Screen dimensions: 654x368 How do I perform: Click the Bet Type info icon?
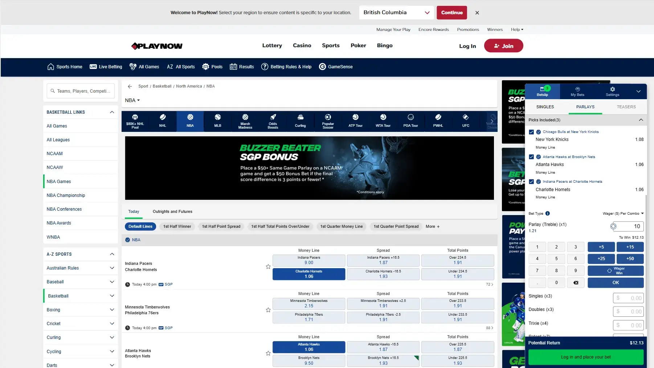tap(547, 214)
